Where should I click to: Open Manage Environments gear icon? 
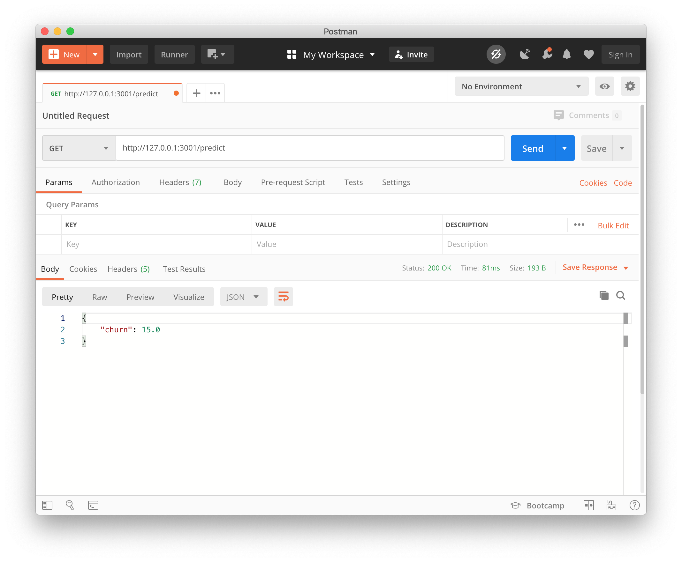tap(630, 86)
